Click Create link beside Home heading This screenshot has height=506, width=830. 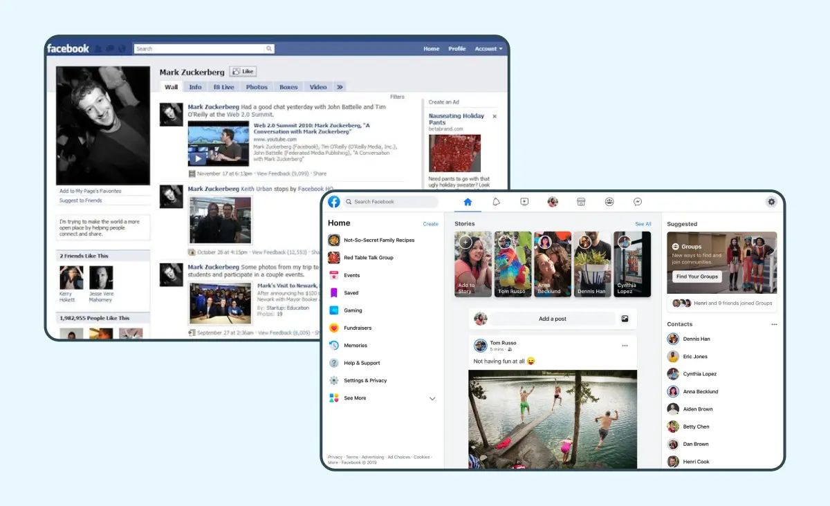click(x=430, y=224)
